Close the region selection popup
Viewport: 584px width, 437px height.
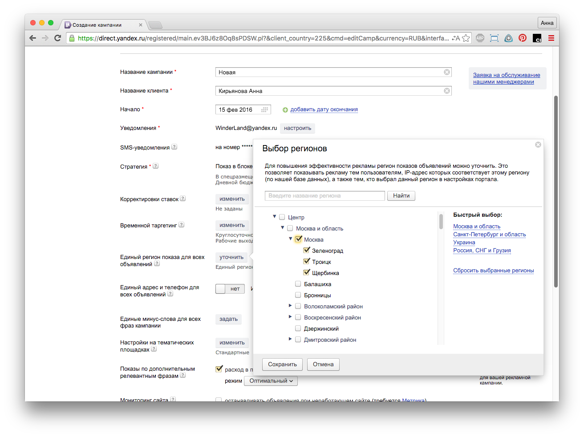click(x=538, y=145)
